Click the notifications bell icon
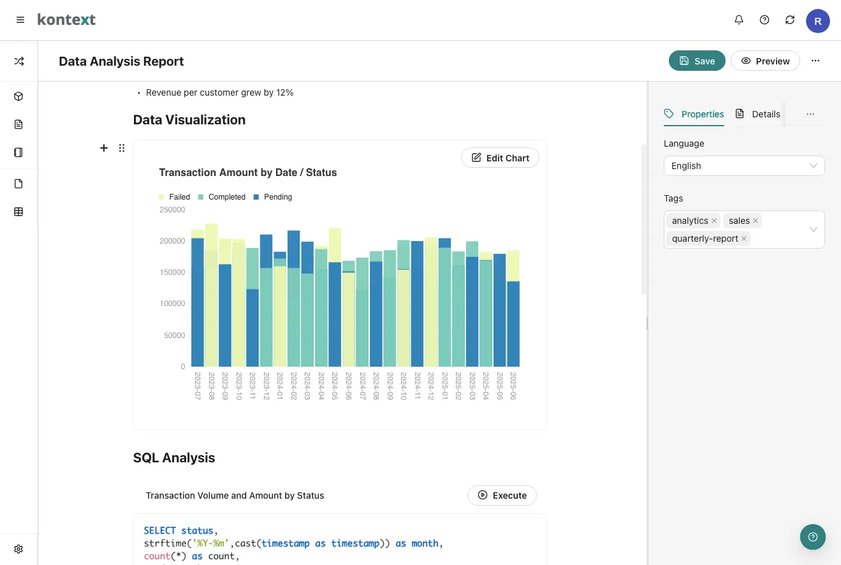 pos(739,20)
